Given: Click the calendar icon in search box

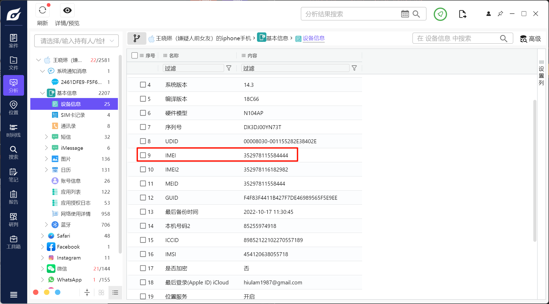Looking at the screenshot, I should coord(405,14).
